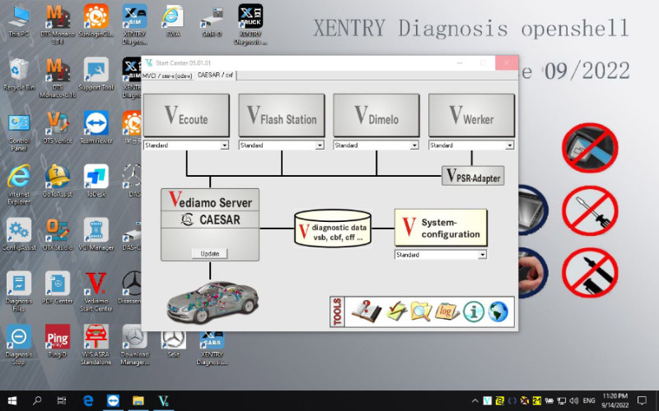This screenshot has width=659, height=411.
Task: Open the PSR-Adapter
Action: pos(473,176)
